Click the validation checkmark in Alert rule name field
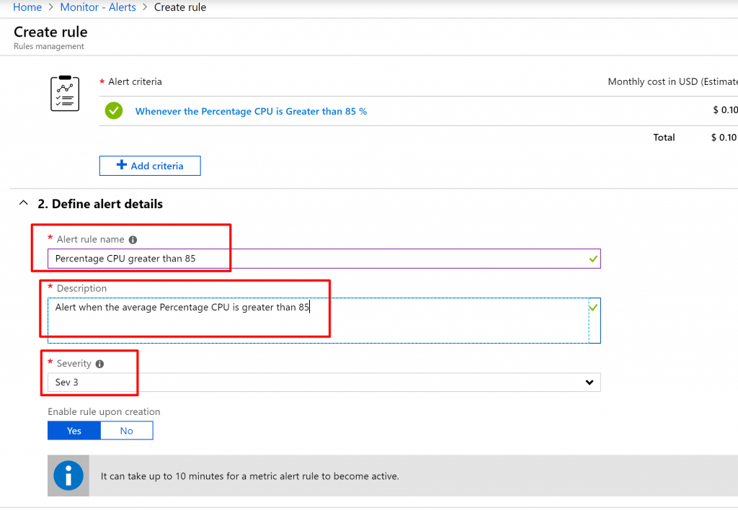The height and width of the screenshot is (510, 738). coord(592,259)
